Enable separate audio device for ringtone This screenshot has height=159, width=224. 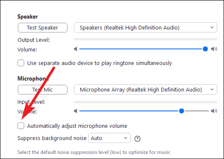(x=21, y=63)
